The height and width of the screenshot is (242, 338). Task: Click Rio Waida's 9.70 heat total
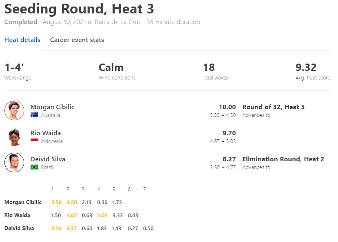click(229, 133)
